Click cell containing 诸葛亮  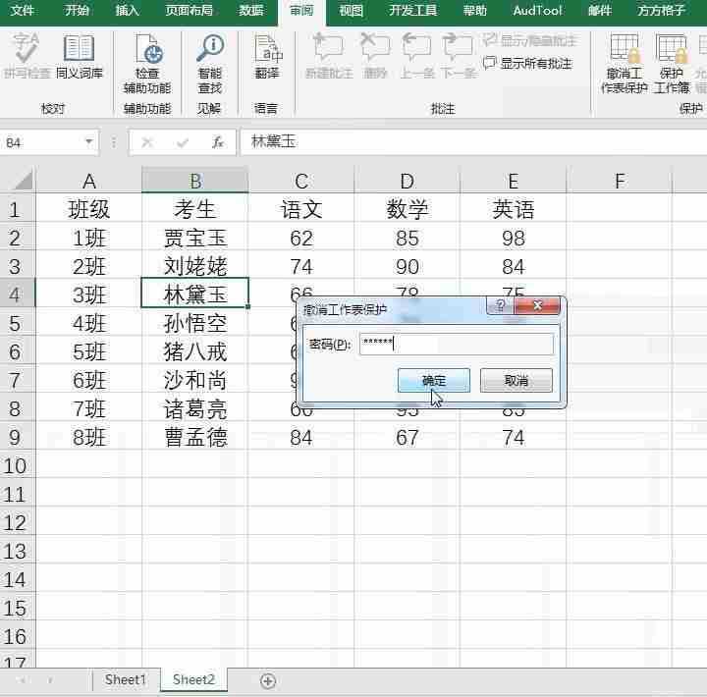coord(194,409)
